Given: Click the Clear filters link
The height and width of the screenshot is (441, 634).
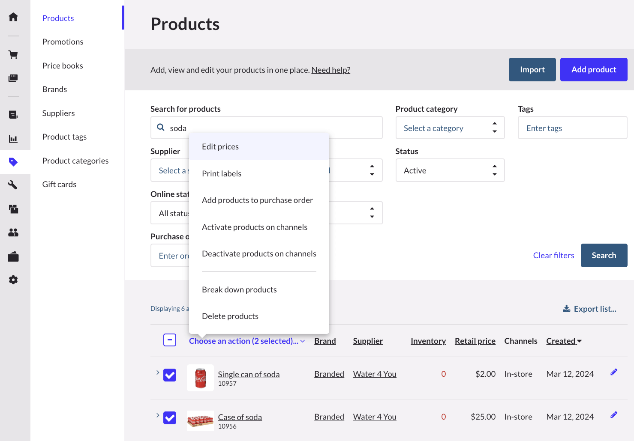Looking at the screenshot, I should coord(553,255).
